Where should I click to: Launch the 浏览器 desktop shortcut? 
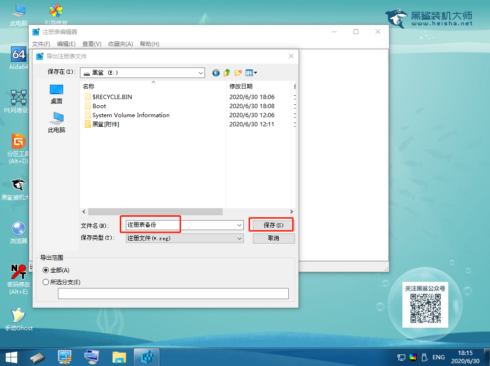[18, 233]
